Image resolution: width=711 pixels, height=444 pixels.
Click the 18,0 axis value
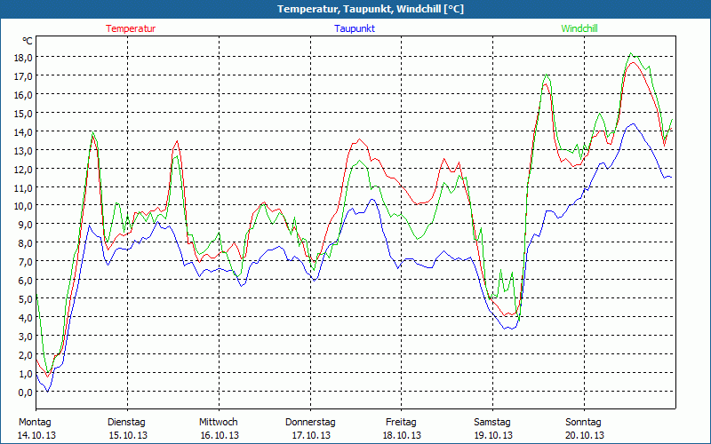(25, 58)
